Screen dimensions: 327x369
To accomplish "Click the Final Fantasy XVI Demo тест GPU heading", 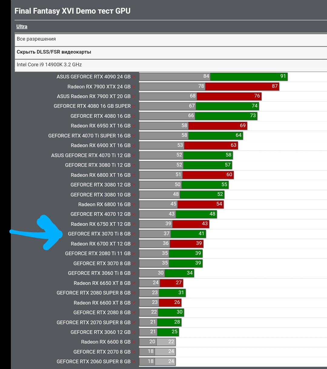I will pyautogui.click(x=73, y=11).
